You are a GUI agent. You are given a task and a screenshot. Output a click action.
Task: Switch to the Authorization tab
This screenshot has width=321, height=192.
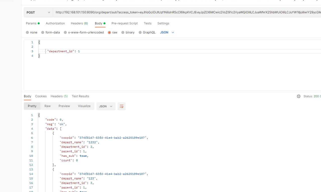tap(55, 23)
